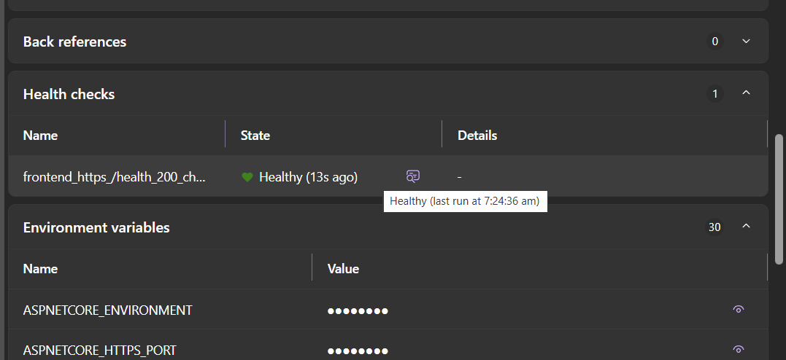The width and height of the screenshot is (786, 360).
Task: Select the ASPNETCORE_ENVIRONMENT variable name
Action: [107, 310]
